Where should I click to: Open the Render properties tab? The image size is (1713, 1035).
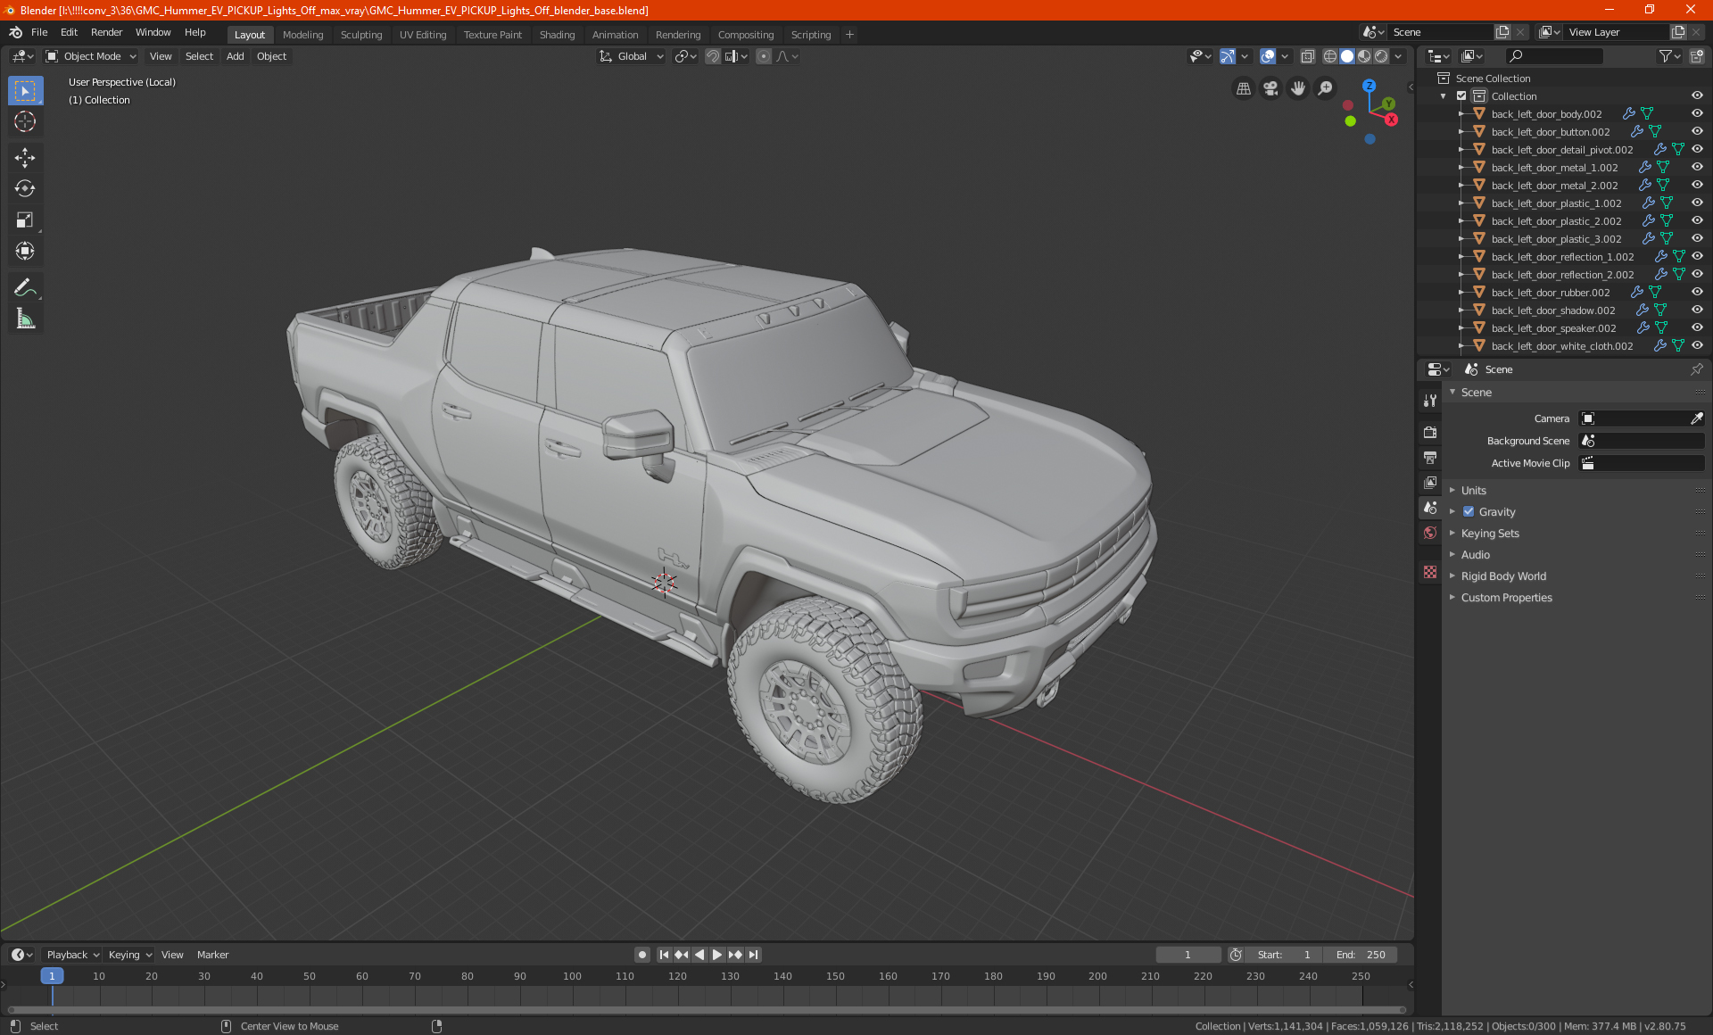point(1430,432)
